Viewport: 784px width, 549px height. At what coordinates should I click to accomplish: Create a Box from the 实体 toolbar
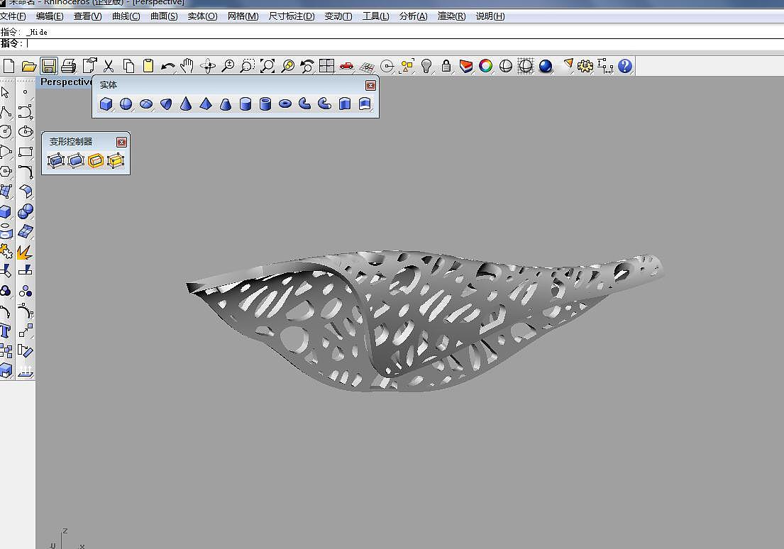(x=106, y=104)
